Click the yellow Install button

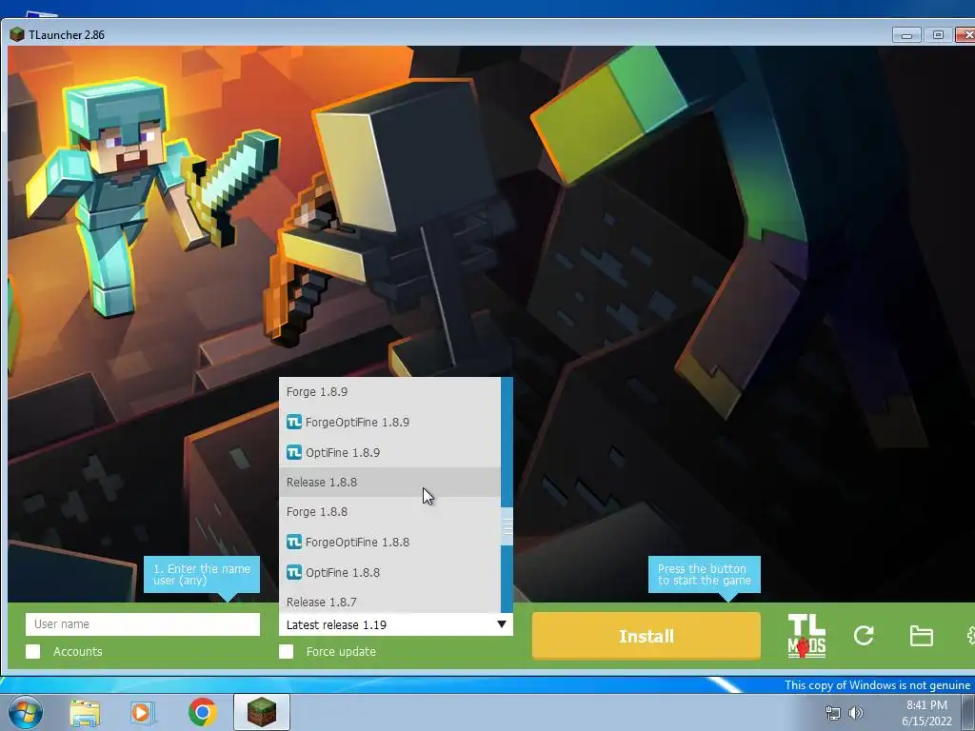point(647,636)
